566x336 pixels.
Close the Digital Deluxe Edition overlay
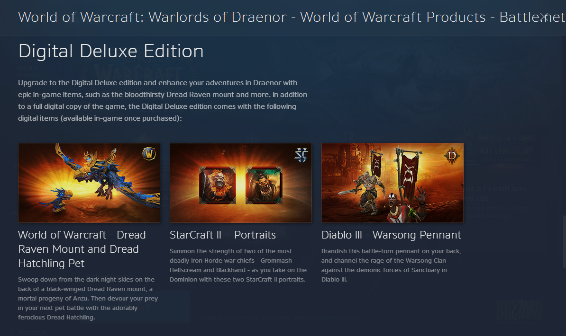pyautogui.click(x=544, y=17)
